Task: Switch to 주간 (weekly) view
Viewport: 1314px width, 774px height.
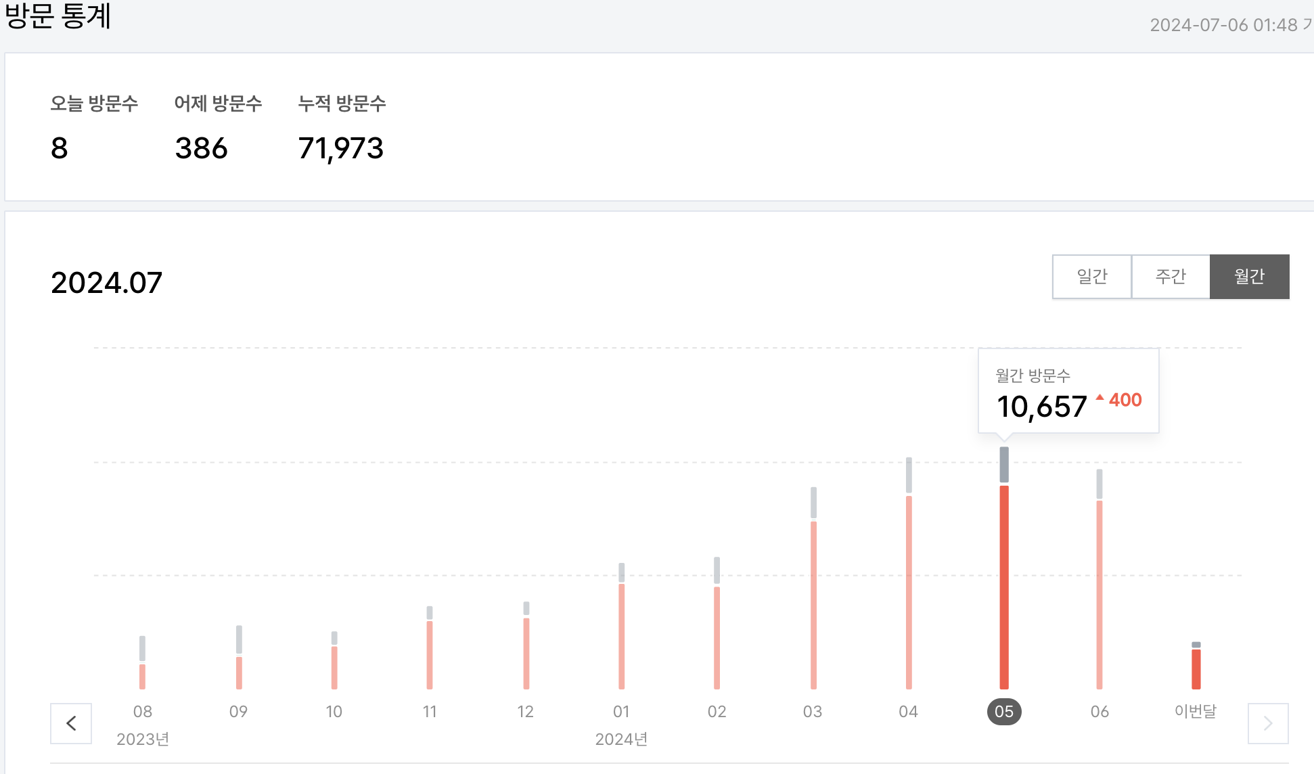Action: 1171,276
